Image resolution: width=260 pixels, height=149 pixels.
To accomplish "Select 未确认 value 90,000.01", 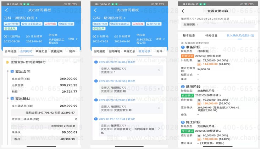I will [70, 132].
